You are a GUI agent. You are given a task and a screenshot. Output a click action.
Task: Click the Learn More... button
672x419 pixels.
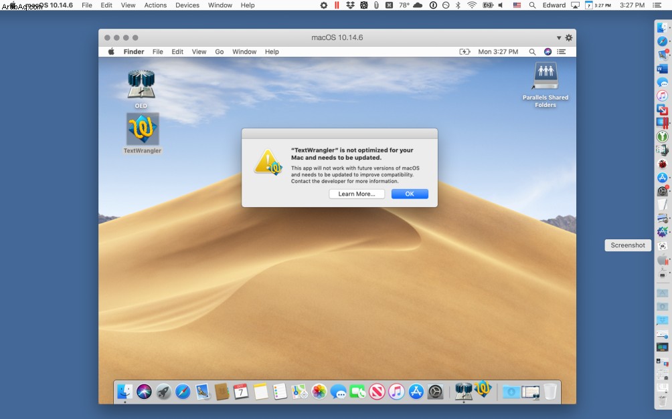[357, 194]
